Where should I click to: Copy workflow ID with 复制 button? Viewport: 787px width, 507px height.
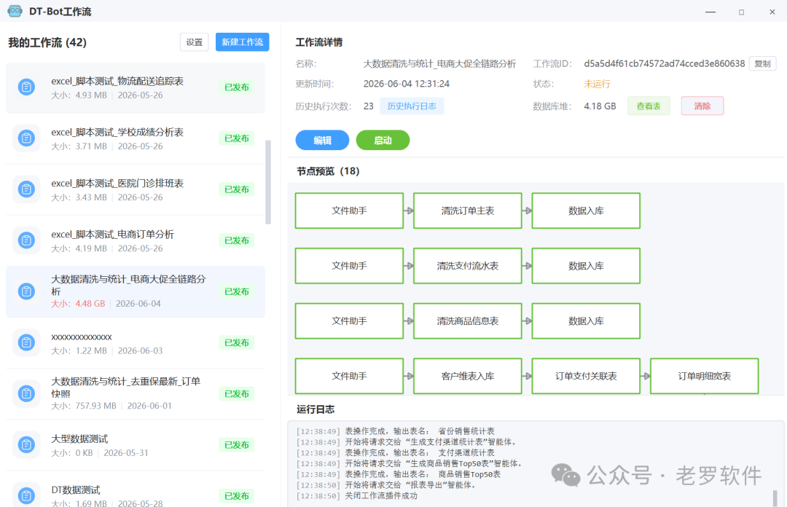(x=762, y=64)
